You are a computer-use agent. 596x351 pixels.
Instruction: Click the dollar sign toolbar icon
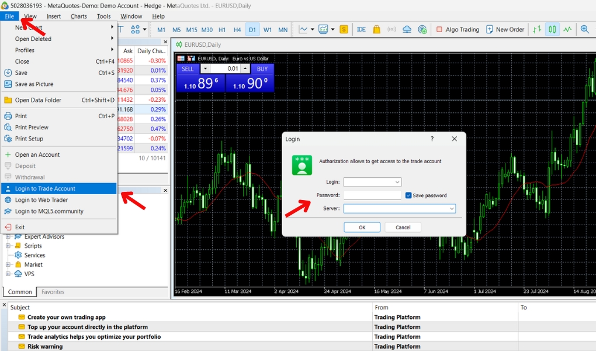pyautogui.click(x=344, y=29)
